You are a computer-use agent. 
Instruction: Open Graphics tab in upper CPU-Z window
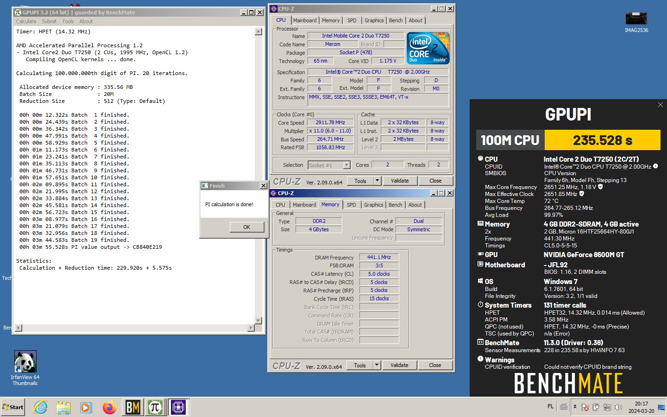point(374,20)
